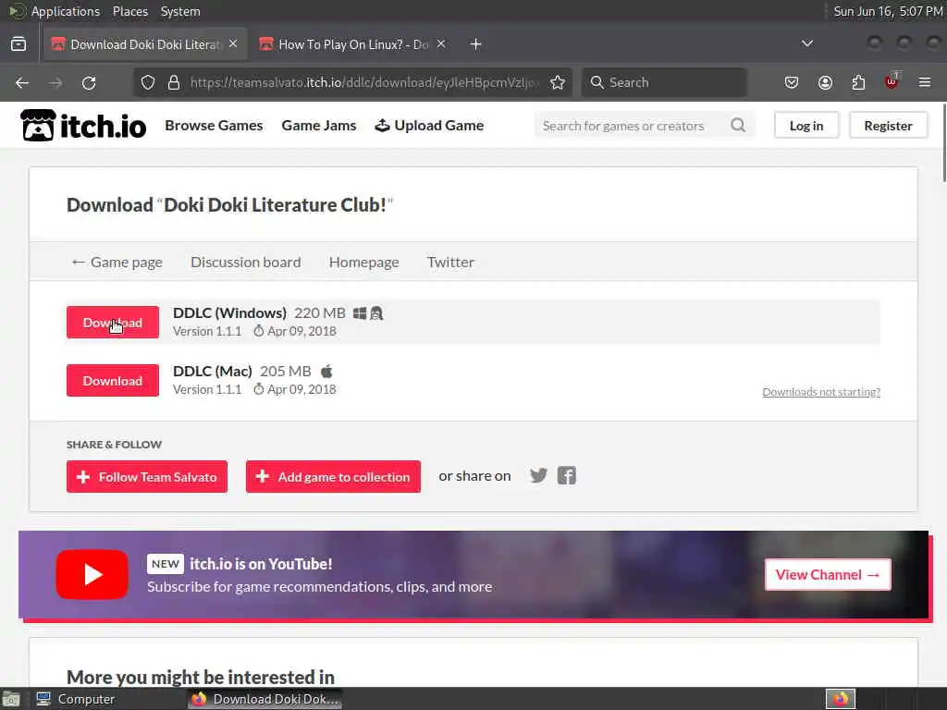Focus the Firefox Search box
Image resolution: width=947 pixels, height=710 pixels.
pyautogui.click(x=664, y=82)
